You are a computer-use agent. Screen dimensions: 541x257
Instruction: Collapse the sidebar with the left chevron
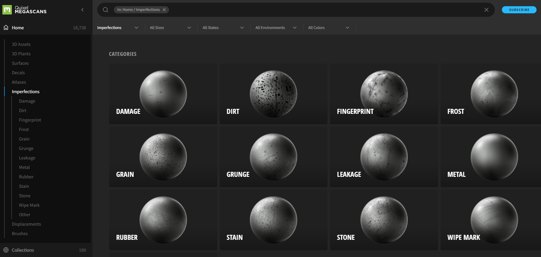(x=82, y=10)
